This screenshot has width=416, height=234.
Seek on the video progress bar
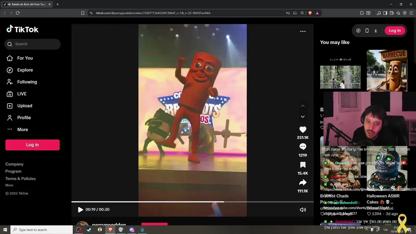coord(192,202)
